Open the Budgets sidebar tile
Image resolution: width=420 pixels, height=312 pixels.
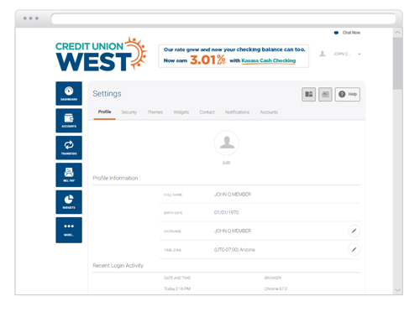tap(69, 202)
